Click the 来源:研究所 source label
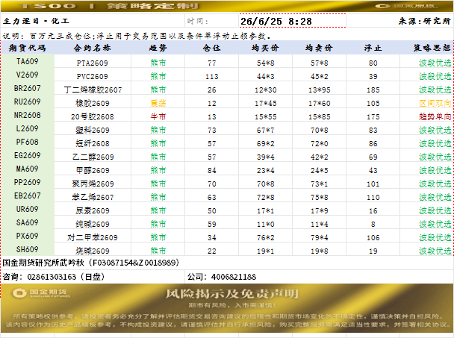This screenshot has height=338, width=454. (x=424, y=21)
